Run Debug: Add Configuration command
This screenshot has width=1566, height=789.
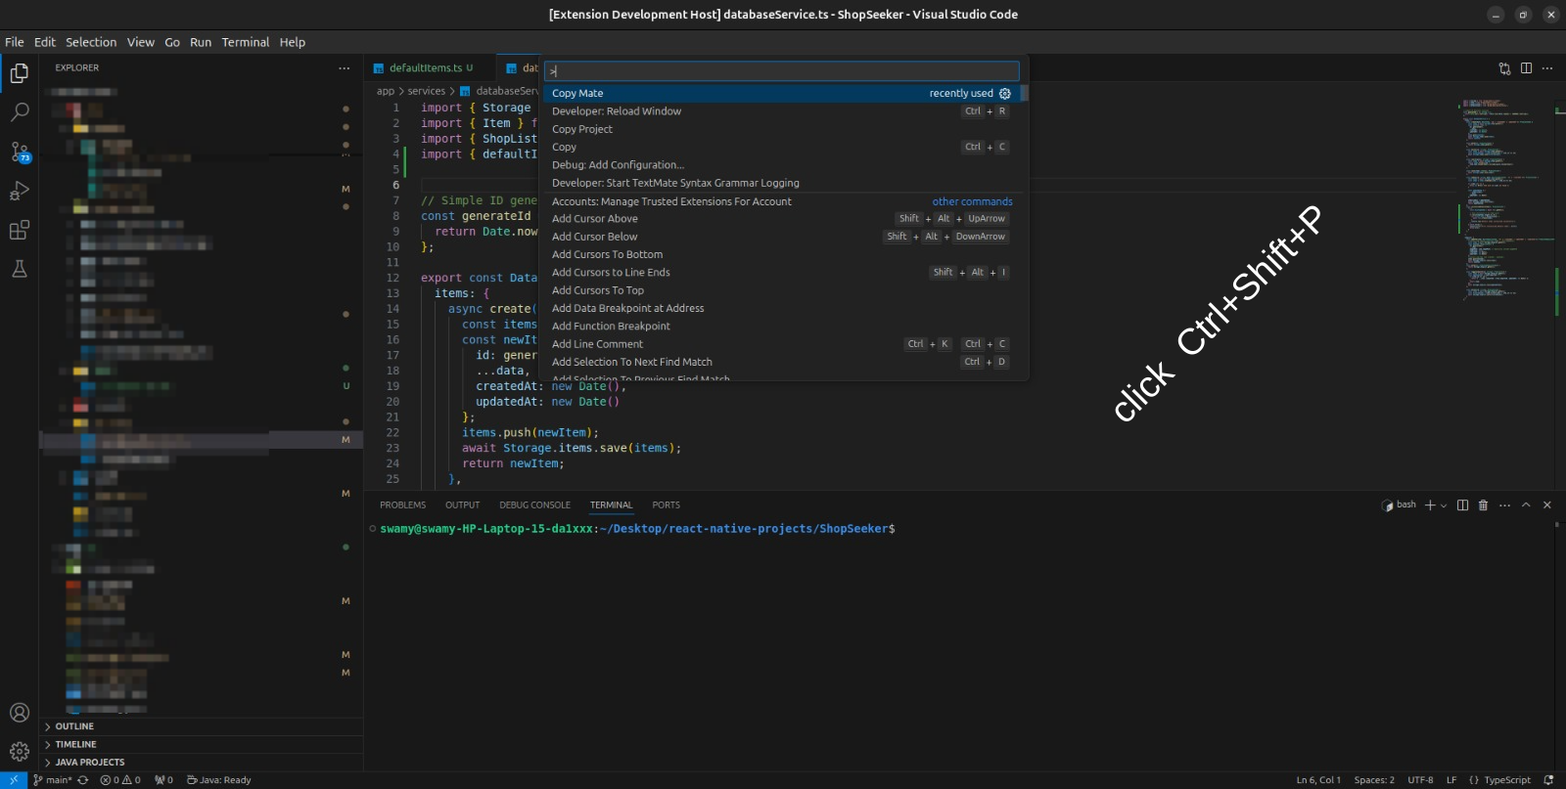coord(781,165)
